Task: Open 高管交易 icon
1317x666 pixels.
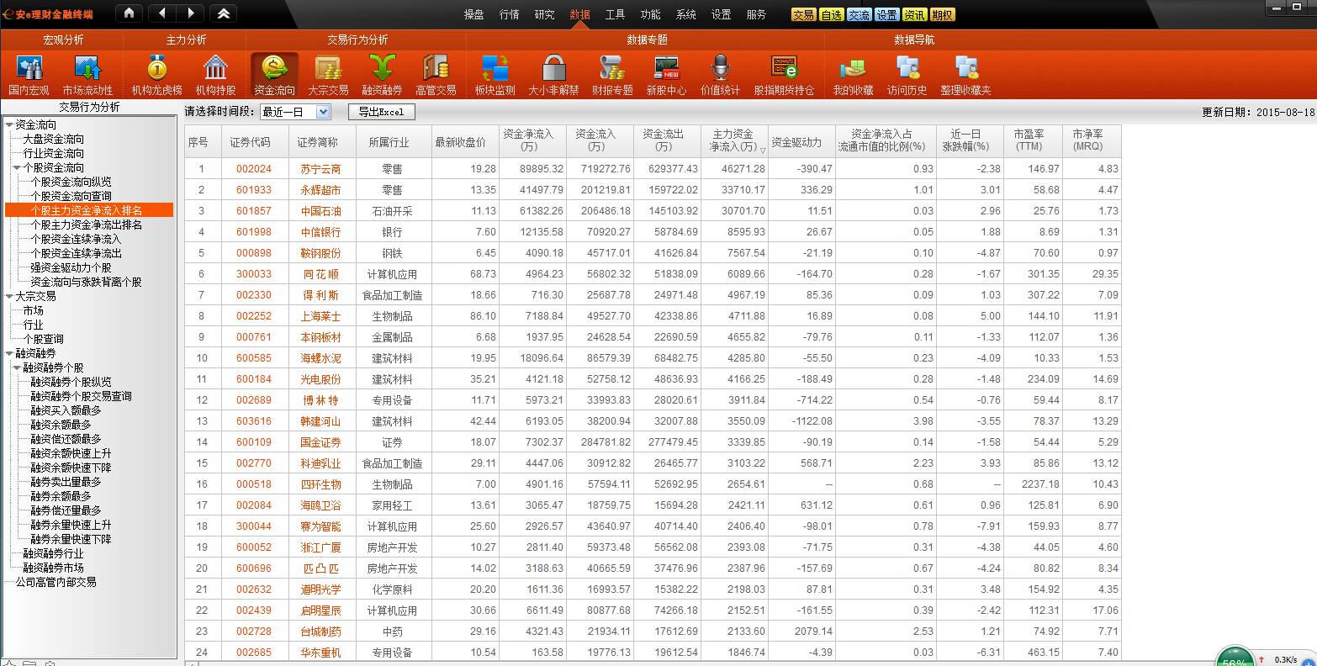Action: click(436, 76)
